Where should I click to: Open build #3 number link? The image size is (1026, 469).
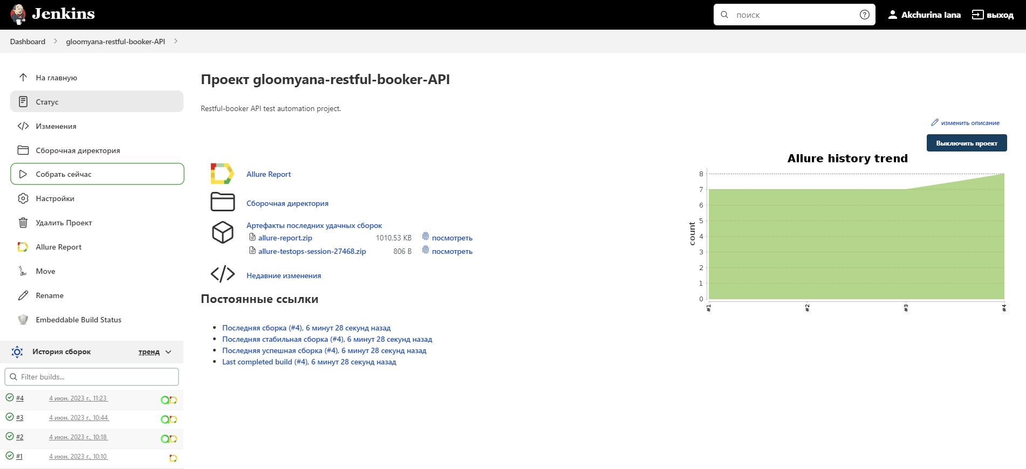click(x=20, y=417)
